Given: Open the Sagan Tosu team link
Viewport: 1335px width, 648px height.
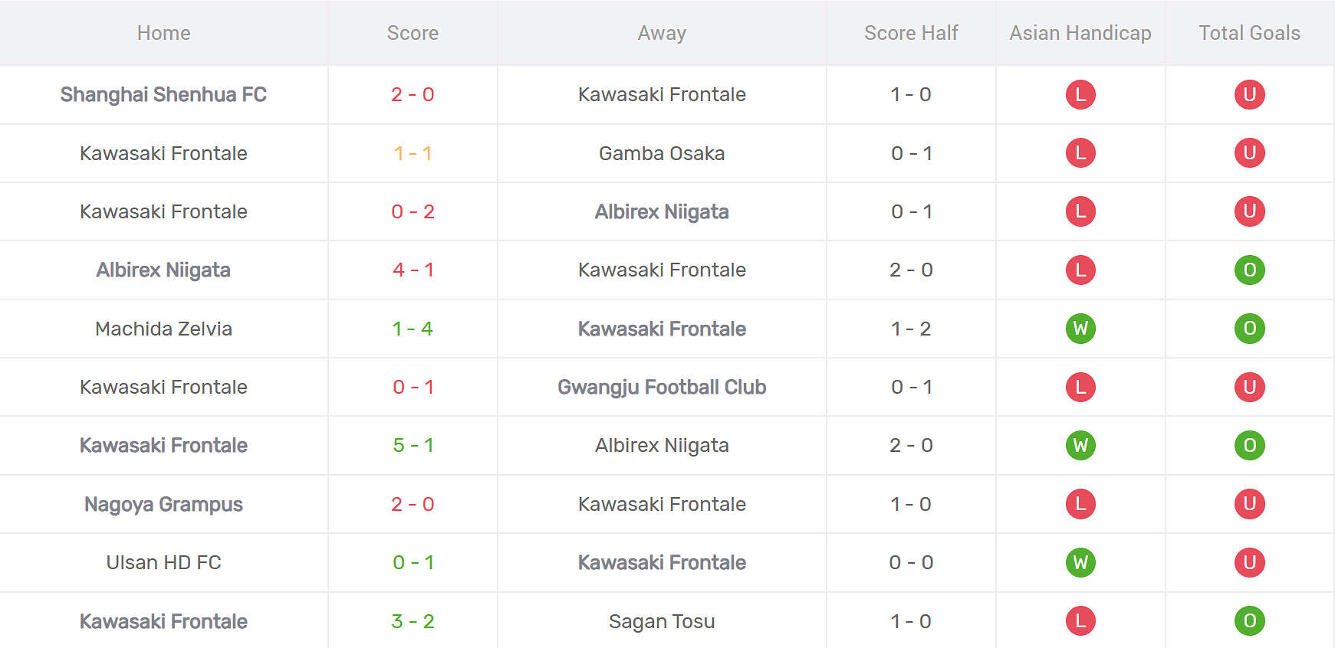Looking at the screenshot, I should coord(662,621).
